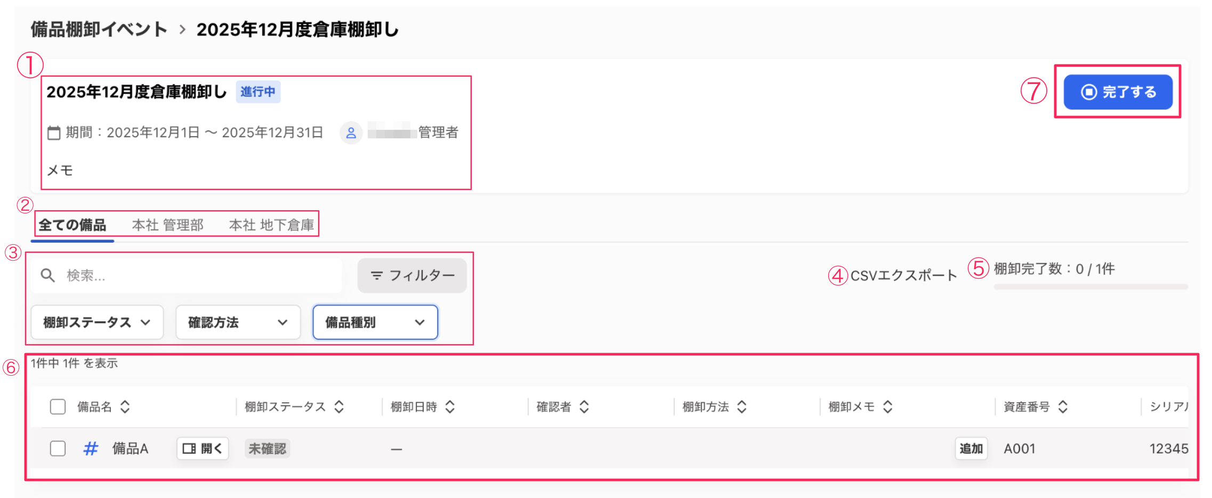Click the sort icon on 備品名 column

125,406
